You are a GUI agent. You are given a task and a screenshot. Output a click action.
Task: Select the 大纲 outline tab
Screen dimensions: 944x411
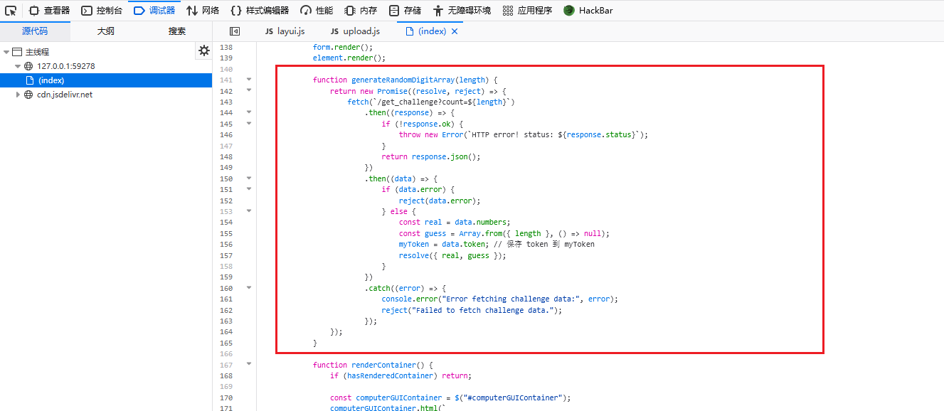[x=105, y=31]
